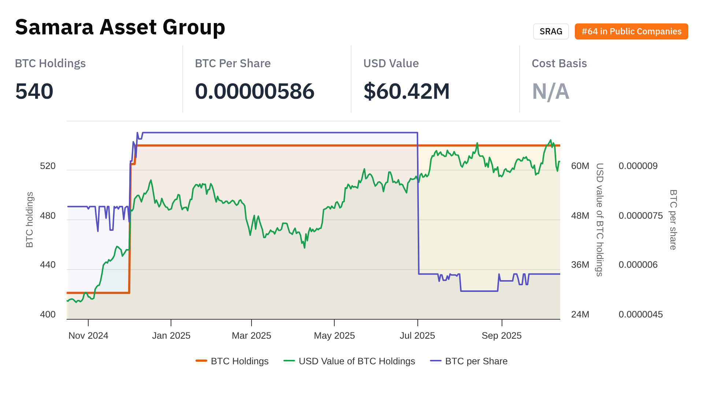Click the Samara Asset Group title

tap(120, 27)
